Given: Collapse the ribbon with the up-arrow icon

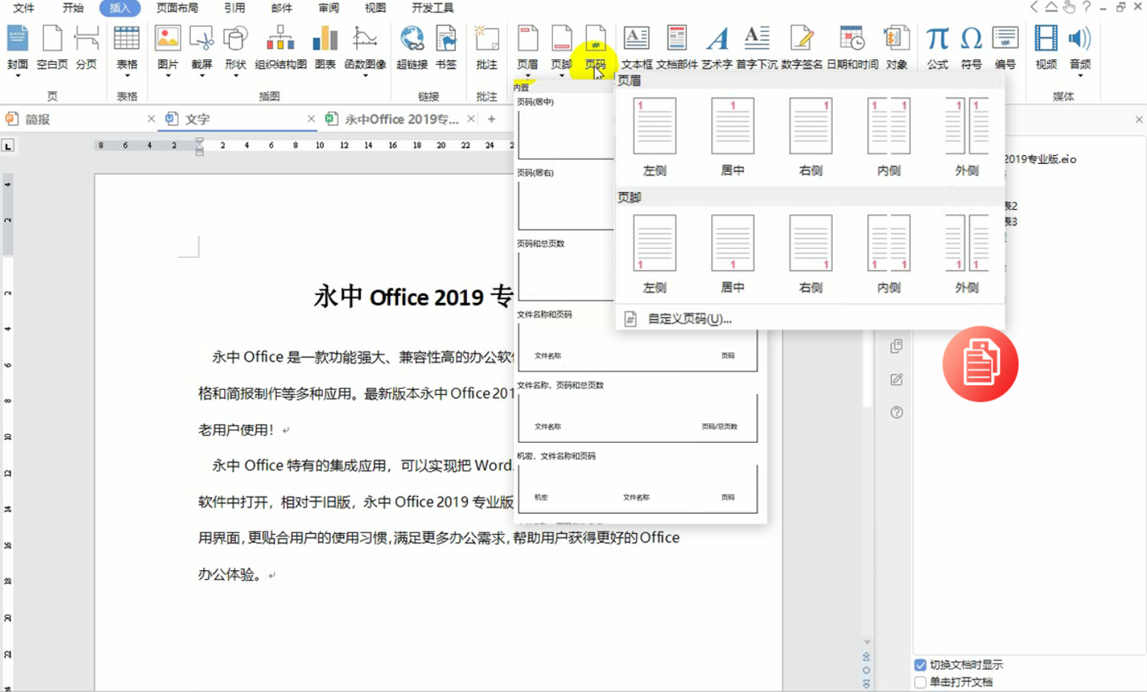Looking at the screenshot, I should coord(1051,7).
